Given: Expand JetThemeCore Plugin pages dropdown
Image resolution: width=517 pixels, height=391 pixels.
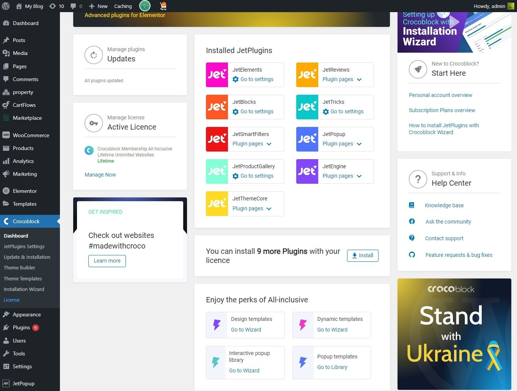Looking at the screenshot, I should pos(252,208).
